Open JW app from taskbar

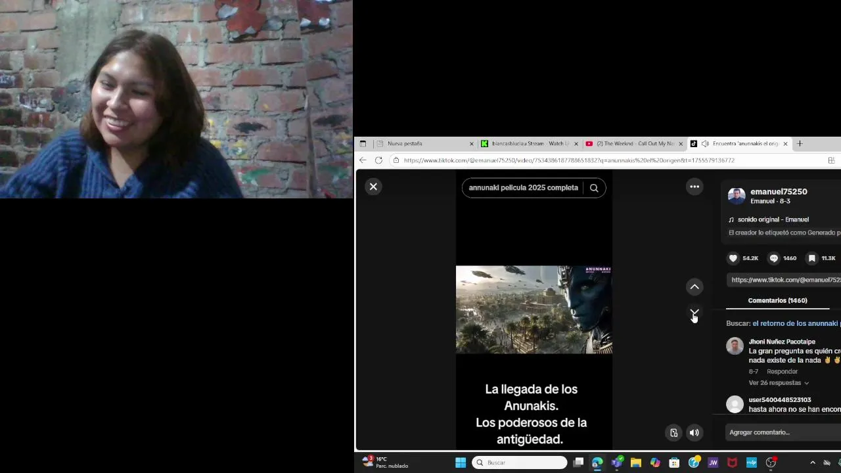(x=713, y=462)
